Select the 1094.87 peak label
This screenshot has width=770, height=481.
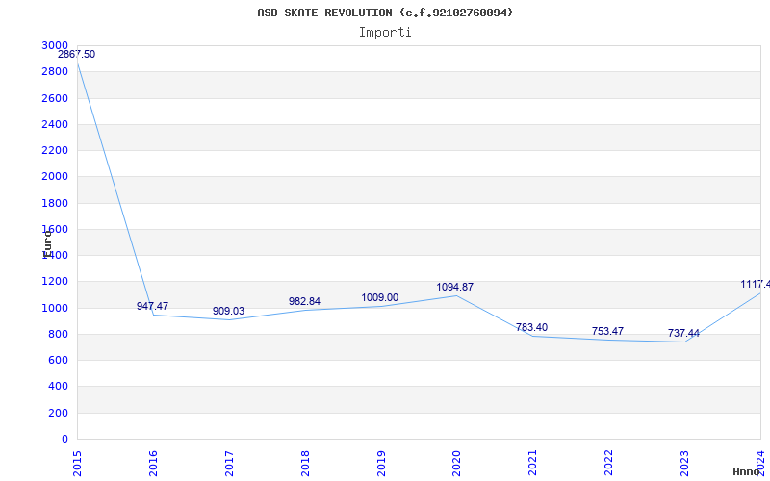click(x=454, y=287)
